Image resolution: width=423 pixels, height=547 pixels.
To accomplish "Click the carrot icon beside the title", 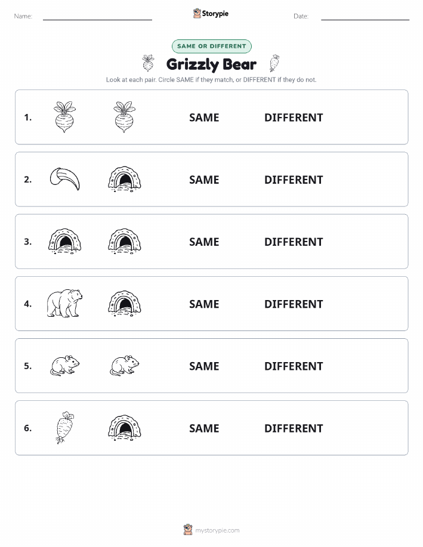I will 274,63.
